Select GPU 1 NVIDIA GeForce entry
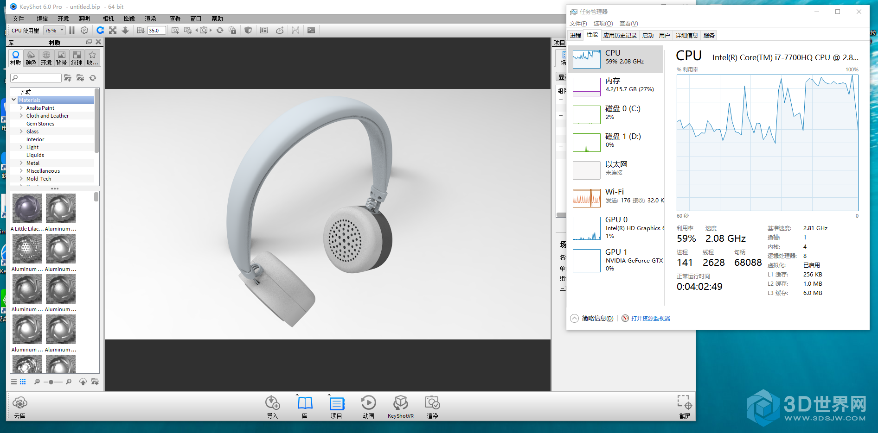This screenshot has height=433, width=878. point(616,260)
